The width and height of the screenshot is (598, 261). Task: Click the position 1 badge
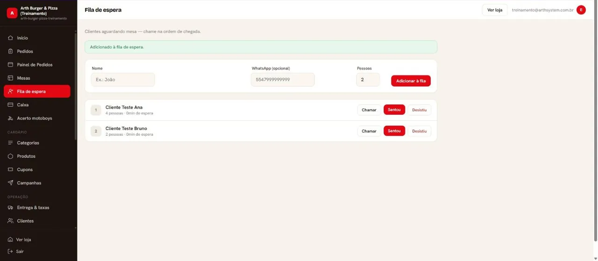pyautogui.click(x=96, y=110)
